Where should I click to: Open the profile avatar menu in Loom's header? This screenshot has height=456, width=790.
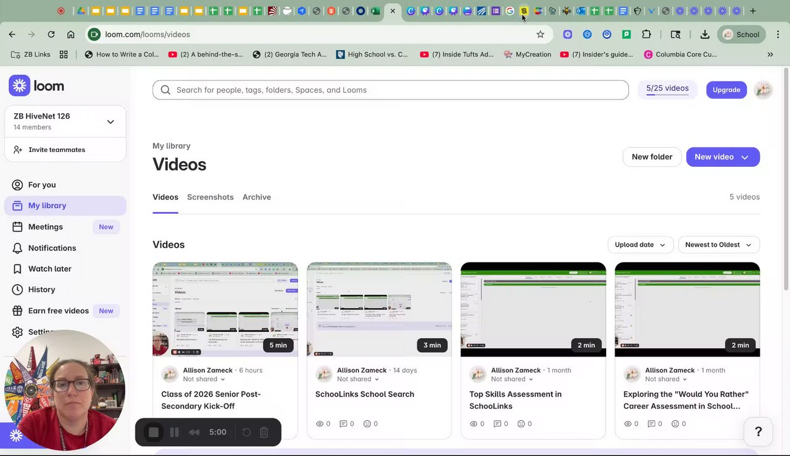point(763,90)
